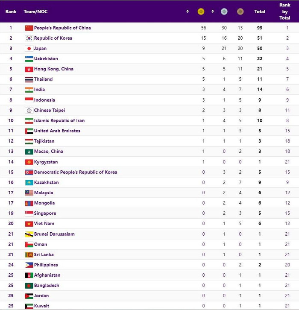The width and height of the screenshot is (299, 310).
Task: Click the People's Republic of China flag
Action: tap(29, 28)
